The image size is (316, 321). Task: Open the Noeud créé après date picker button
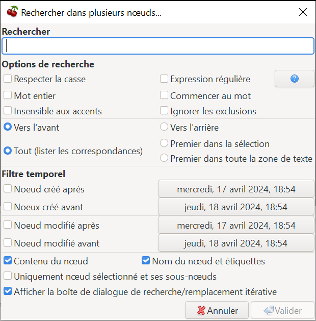[x=236, y=189]
